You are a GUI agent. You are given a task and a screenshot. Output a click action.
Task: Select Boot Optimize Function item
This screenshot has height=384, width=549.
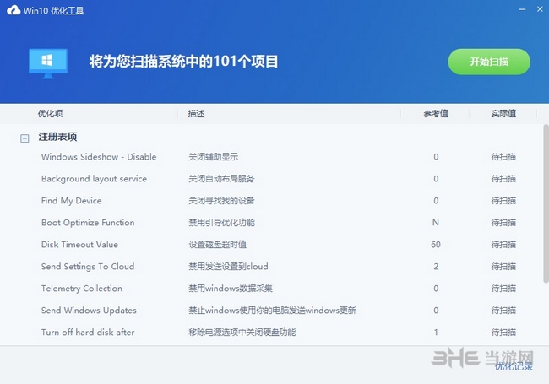(88, 223)
